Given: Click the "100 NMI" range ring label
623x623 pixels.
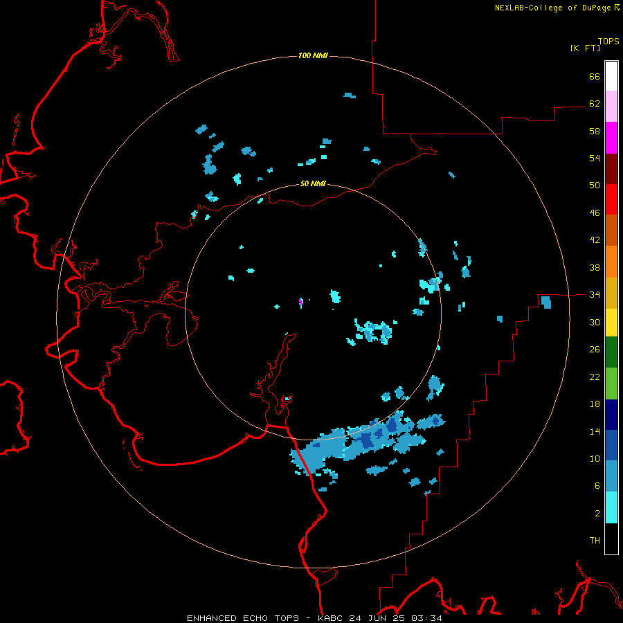Looking at the screenshot, I should 313,55.
